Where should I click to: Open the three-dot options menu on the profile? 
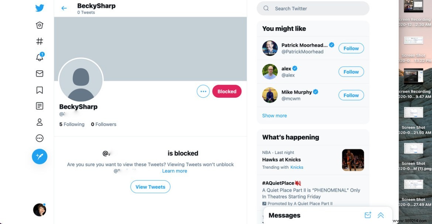(x=203, y=91)
